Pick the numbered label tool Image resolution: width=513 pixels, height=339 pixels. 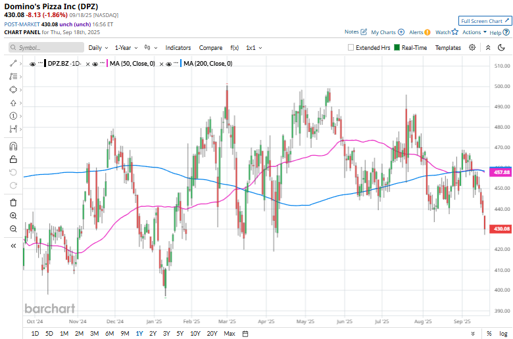pos(13,116)
